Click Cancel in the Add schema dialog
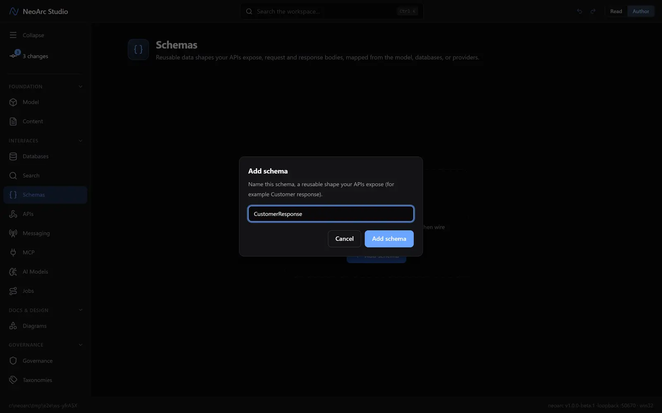This screenshot has height=413, width=662. 344,239
